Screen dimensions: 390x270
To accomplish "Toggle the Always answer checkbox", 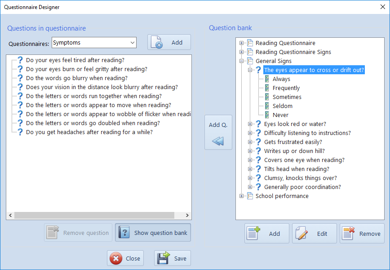I will click(x=267, y=79).
